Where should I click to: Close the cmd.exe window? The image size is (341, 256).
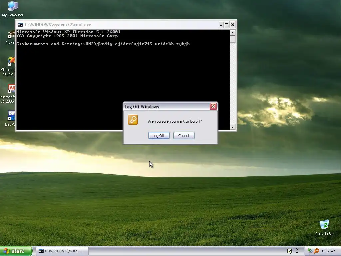(232, 25)
